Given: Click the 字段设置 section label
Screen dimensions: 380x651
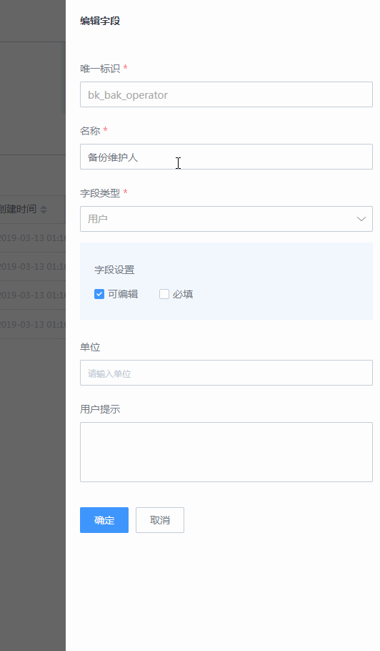Looking at the screenshot, I should point(114,270).
